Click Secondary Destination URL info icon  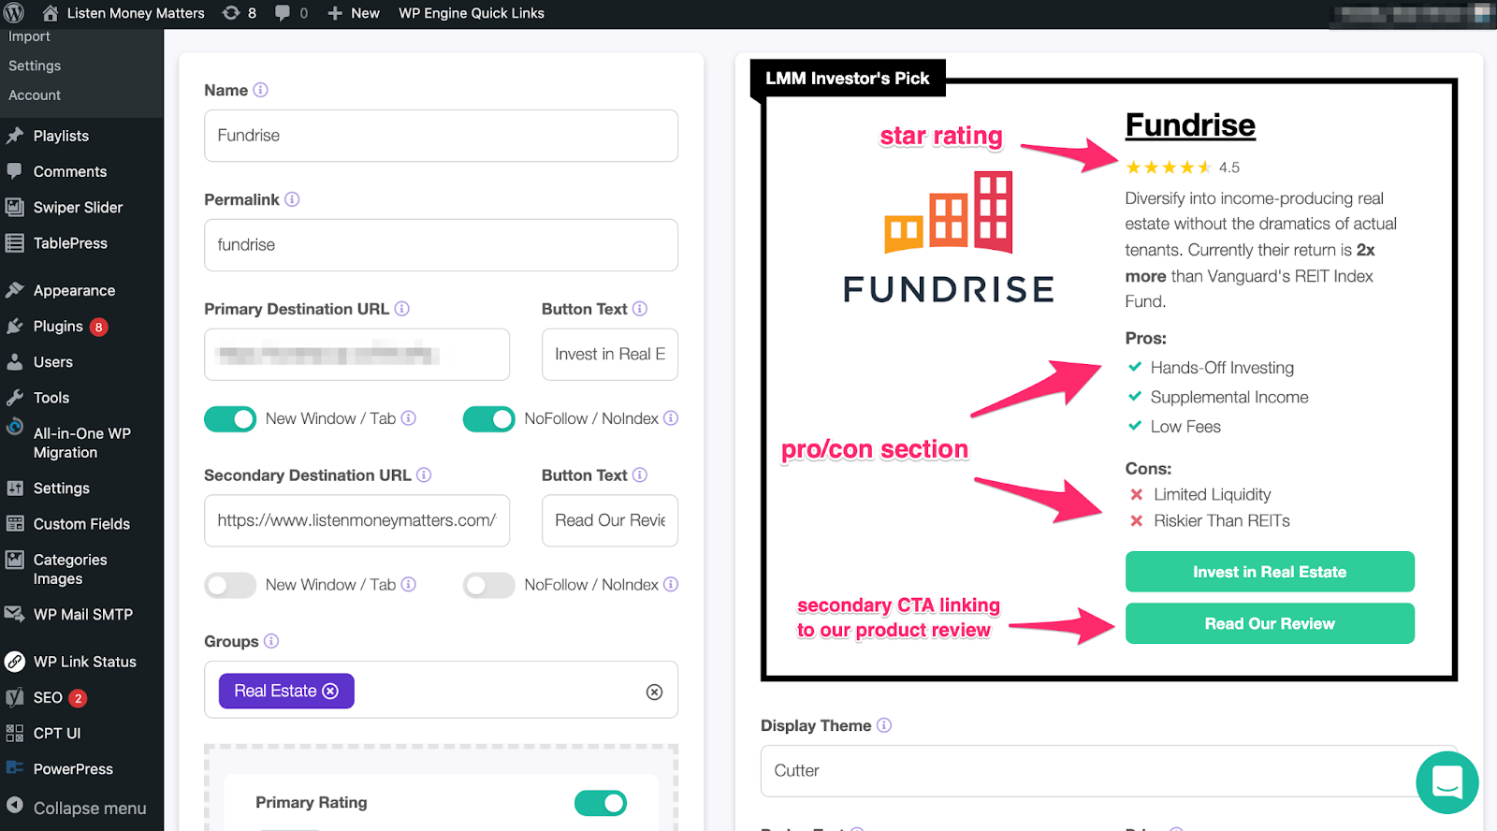click(x=424, y=474)
